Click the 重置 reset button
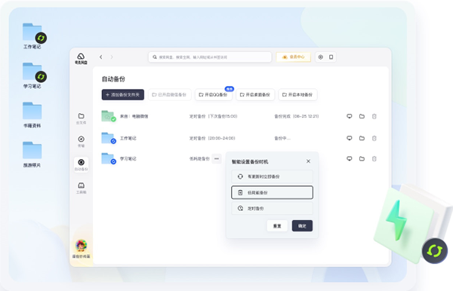This screenshot has height=291, width=453. click(277, 226)
